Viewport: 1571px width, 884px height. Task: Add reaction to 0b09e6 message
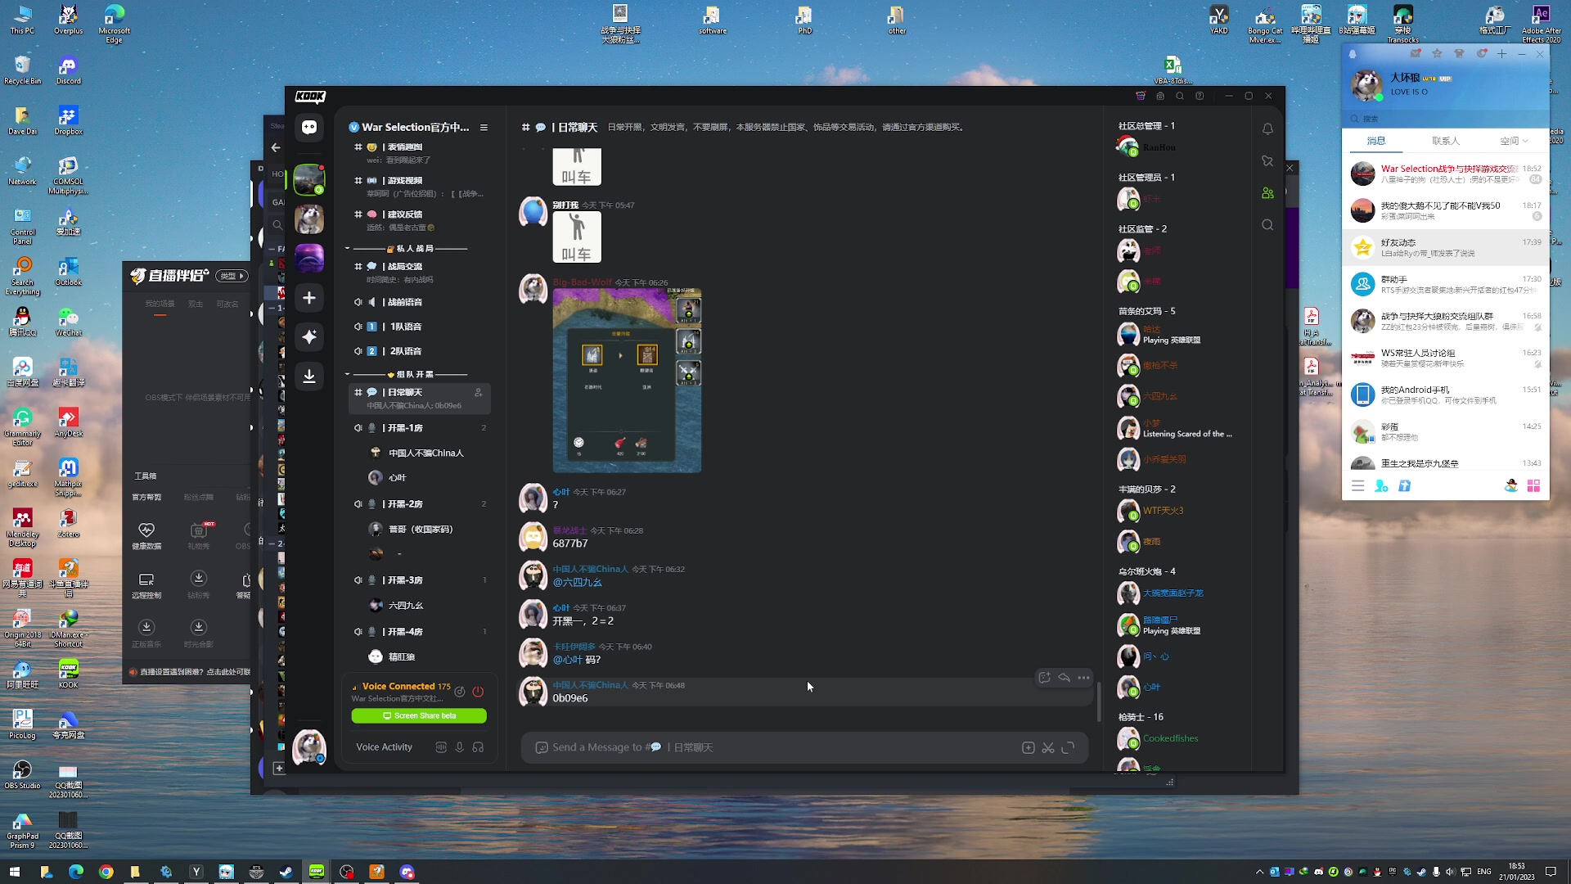tap(1044, 678)
